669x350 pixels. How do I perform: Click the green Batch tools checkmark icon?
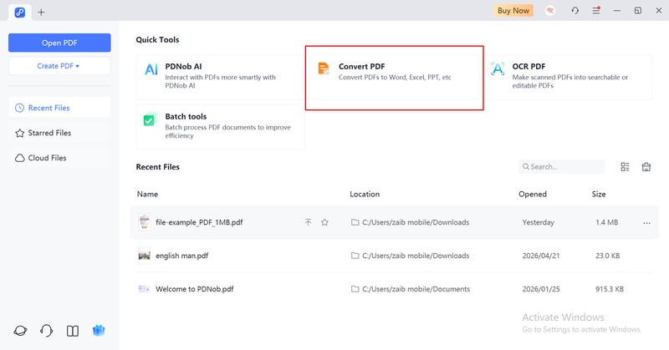click(x=149, y=120)
